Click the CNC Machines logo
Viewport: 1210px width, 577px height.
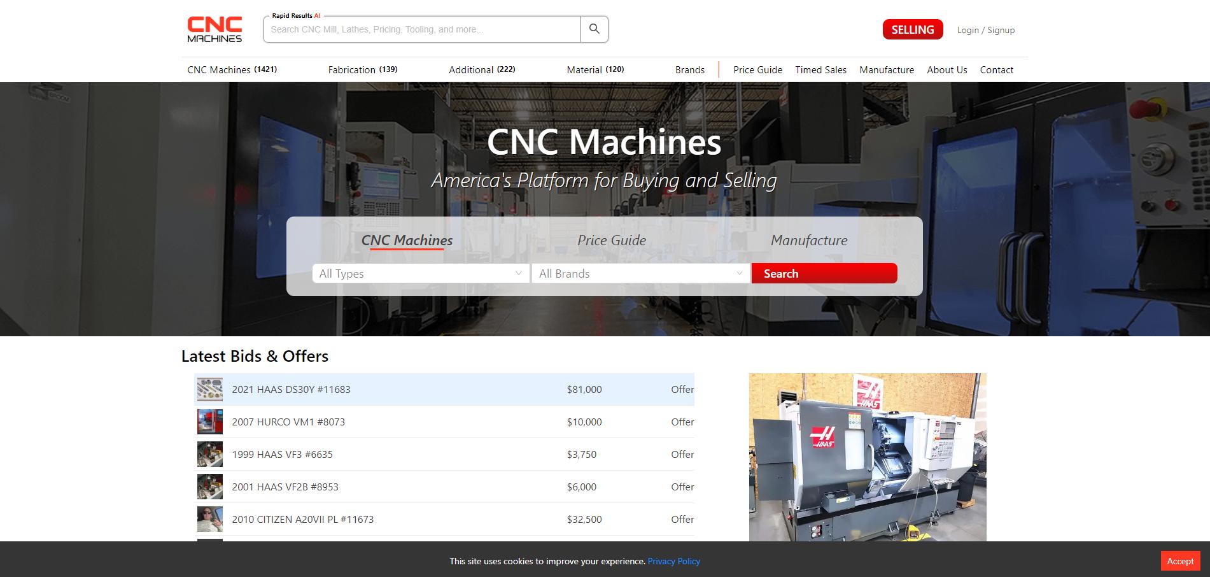(x=215, y=29)
